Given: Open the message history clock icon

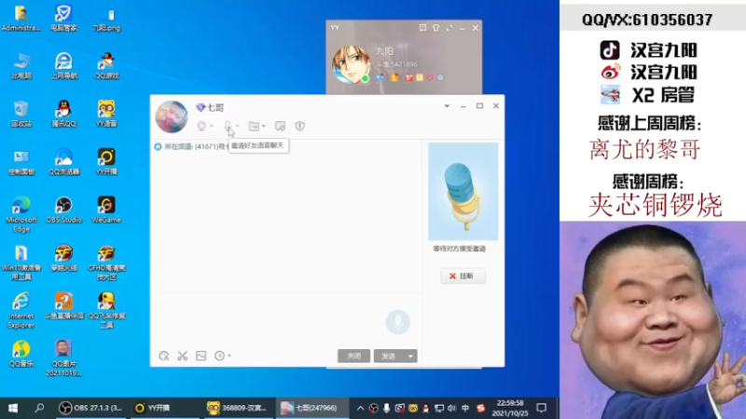Looking at the screenshot, I should 219,356.
